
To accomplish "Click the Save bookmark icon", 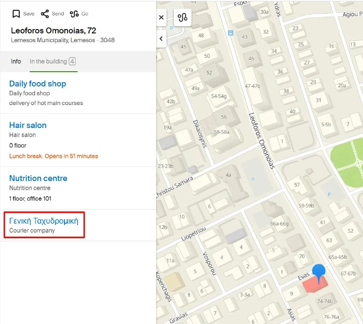I will click(x=16, y=14).
